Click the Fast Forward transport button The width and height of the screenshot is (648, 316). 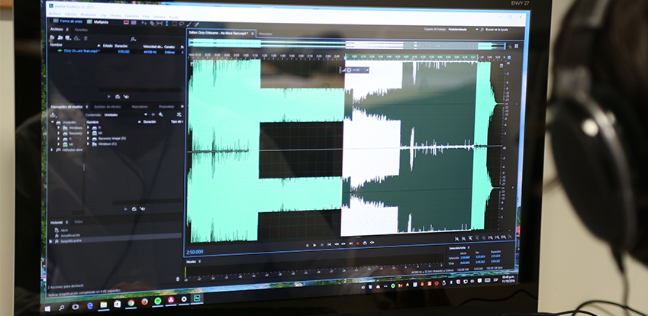coord(343,243)
